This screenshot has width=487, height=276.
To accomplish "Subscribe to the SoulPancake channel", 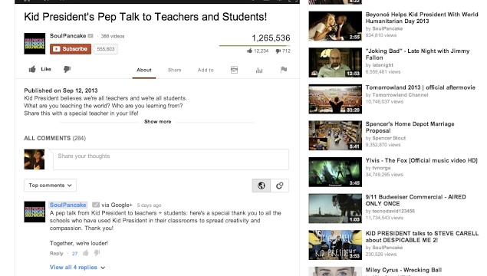I will pos(71,49).
